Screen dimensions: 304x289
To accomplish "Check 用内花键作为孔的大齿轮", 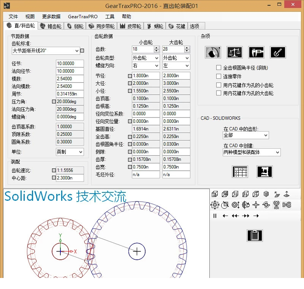I will (218, 93).
